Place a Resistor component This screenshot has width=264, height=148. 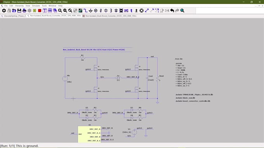coord(101,10)
